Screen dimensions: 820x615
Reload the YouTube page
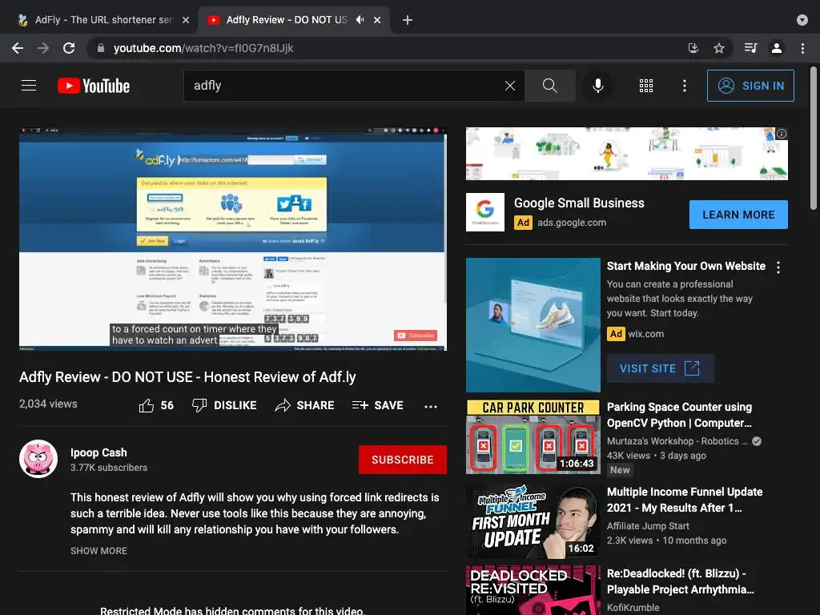click(69, 48)
